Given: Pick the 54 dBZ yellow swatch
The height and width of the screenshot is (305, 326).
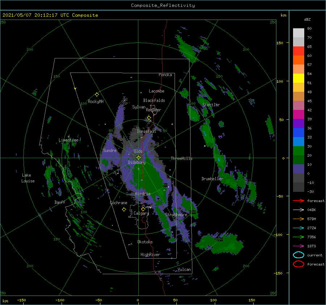Looking at the screenshot, I should coord(298,78).
